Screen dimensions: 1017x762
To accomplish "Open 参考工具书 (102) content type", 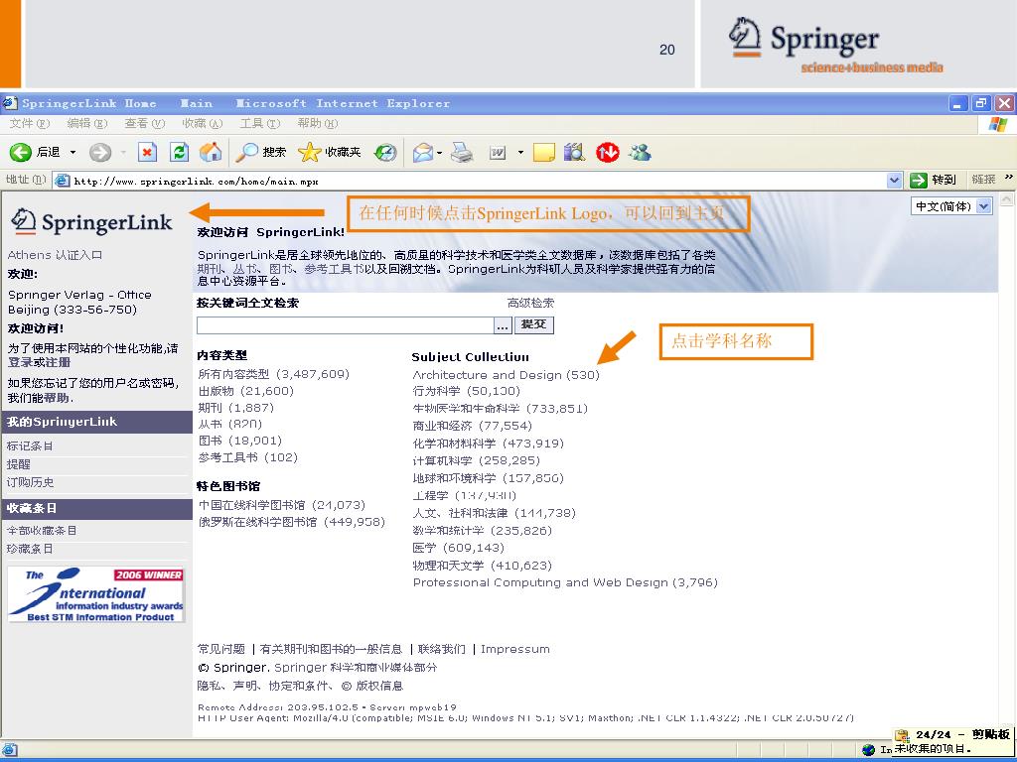I will (x=247, y=457).
